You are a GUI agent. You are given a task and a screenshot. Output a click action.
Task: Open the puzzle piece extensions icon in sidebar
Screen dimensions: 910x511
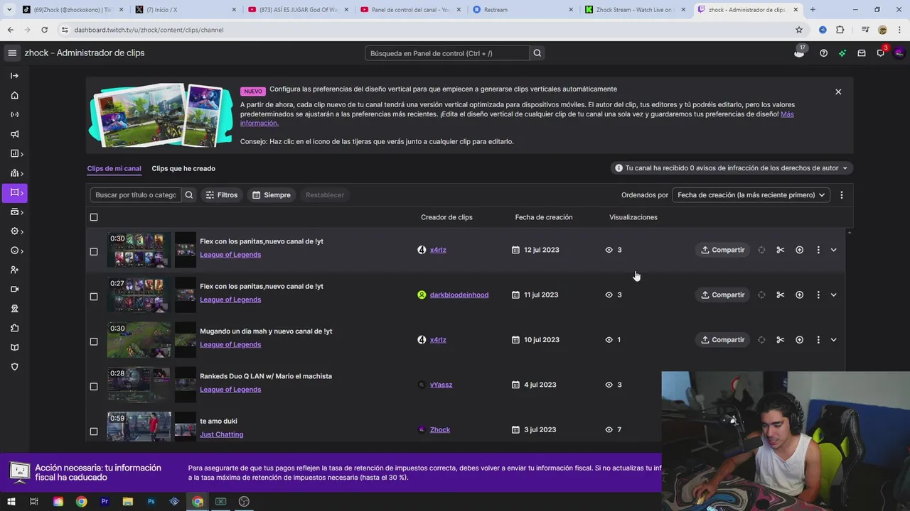coord(14,328)
